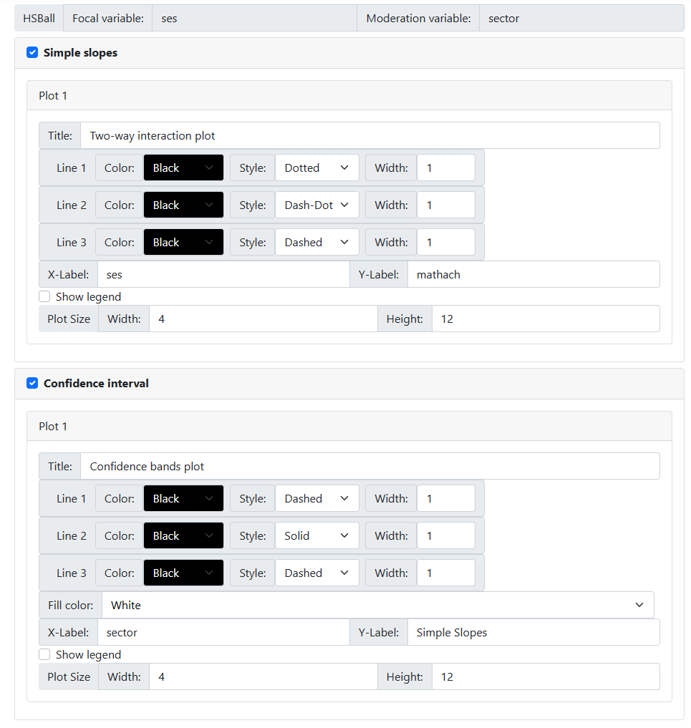Click the Confidence bands plot title field
Screen dimensions: 691x728
point(369,467)
